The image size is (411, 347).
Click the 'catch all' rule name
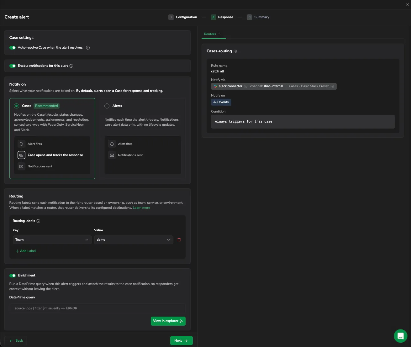click(218, 71)
